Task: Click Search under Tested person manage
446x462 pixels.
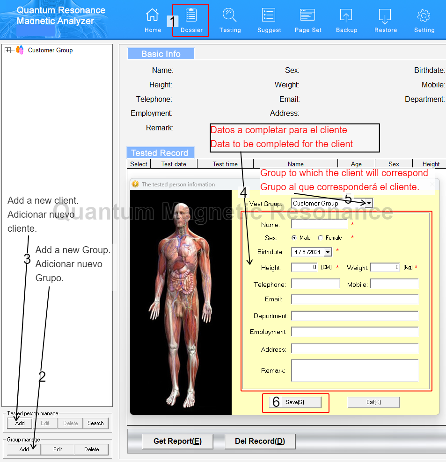Action: click(x=95, y=423)
